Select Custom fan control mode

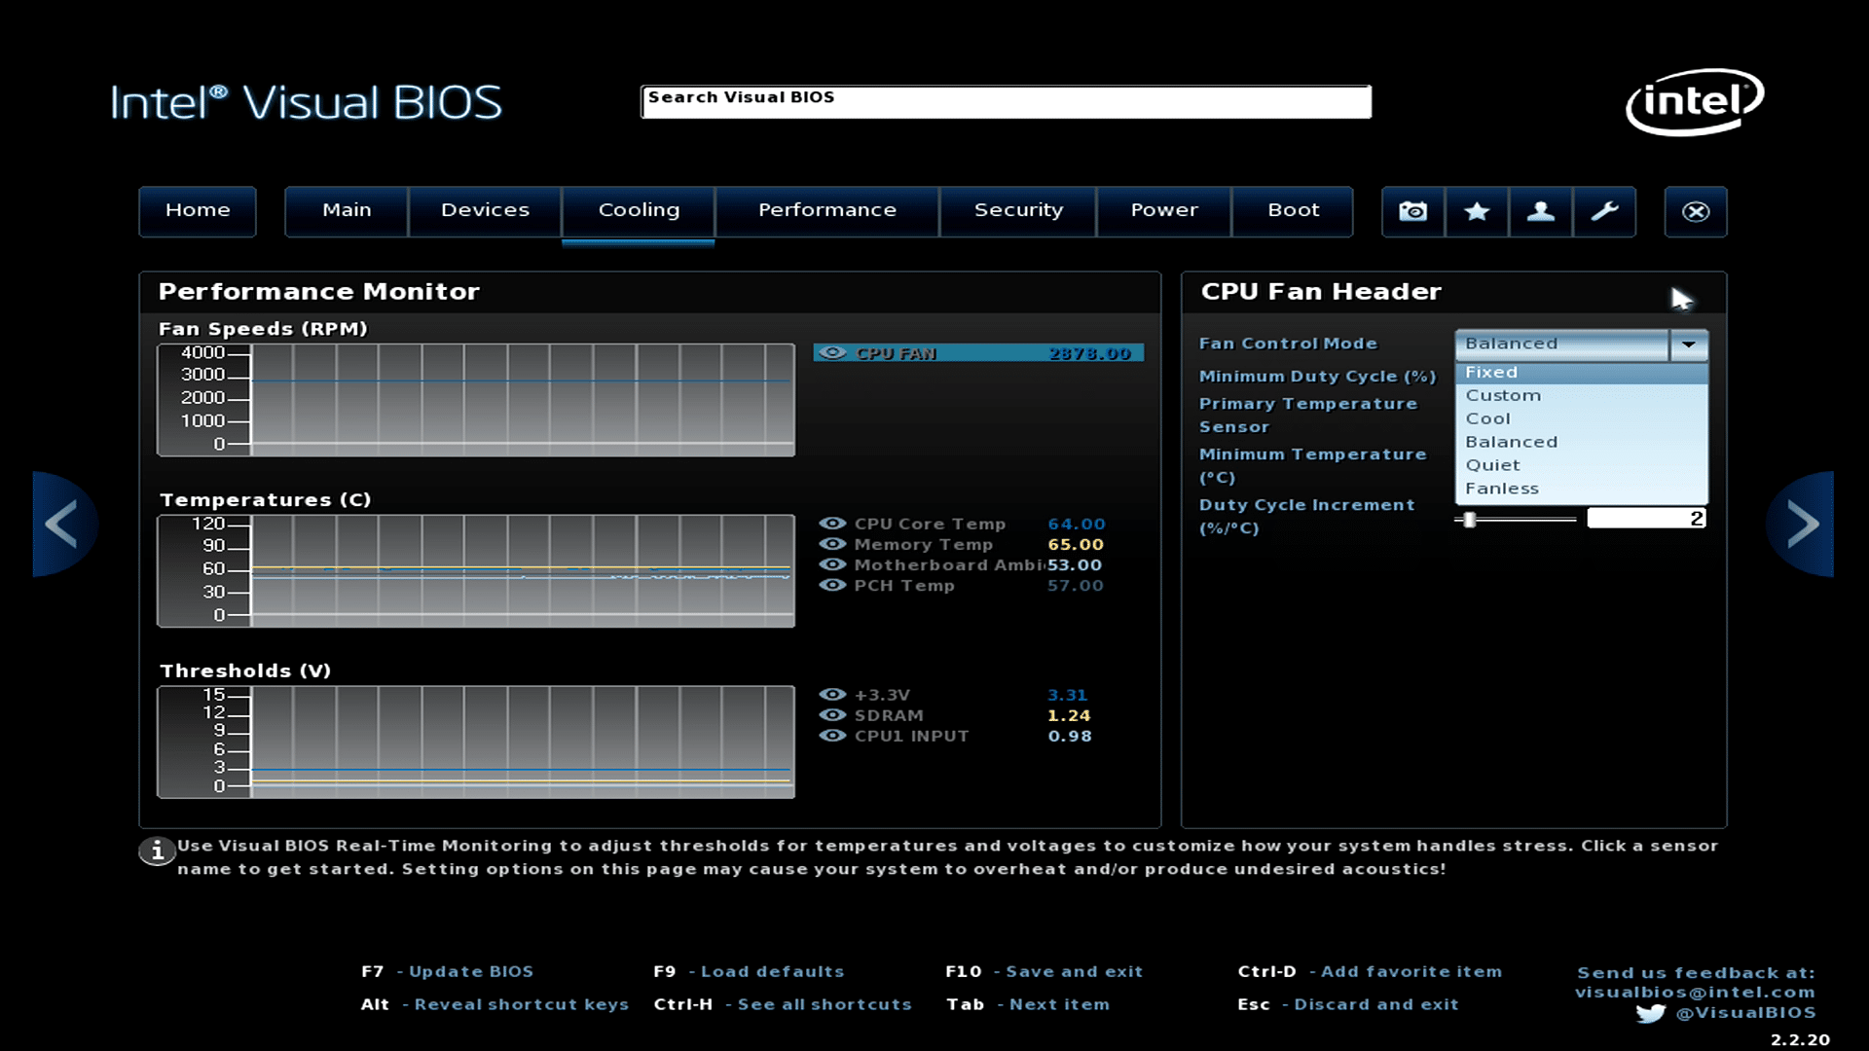coord(1582,396)
